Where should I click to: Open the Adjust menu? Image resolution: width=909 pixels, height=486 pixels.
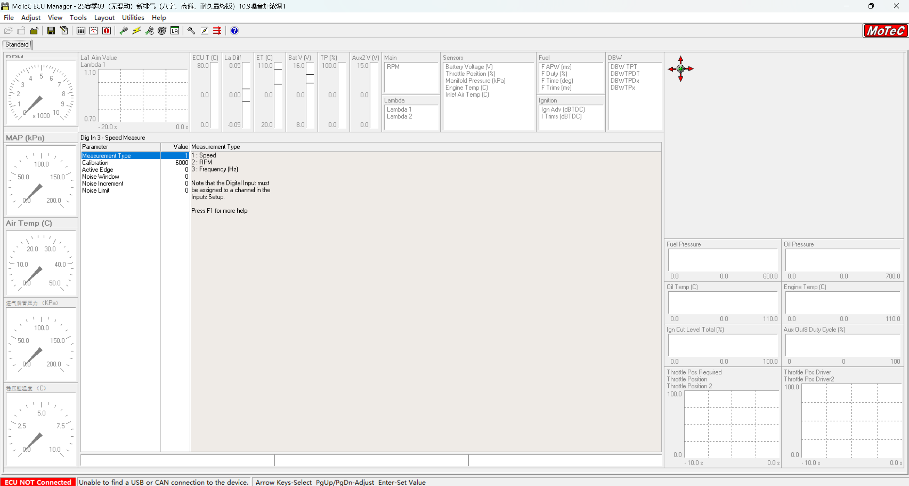31,17
